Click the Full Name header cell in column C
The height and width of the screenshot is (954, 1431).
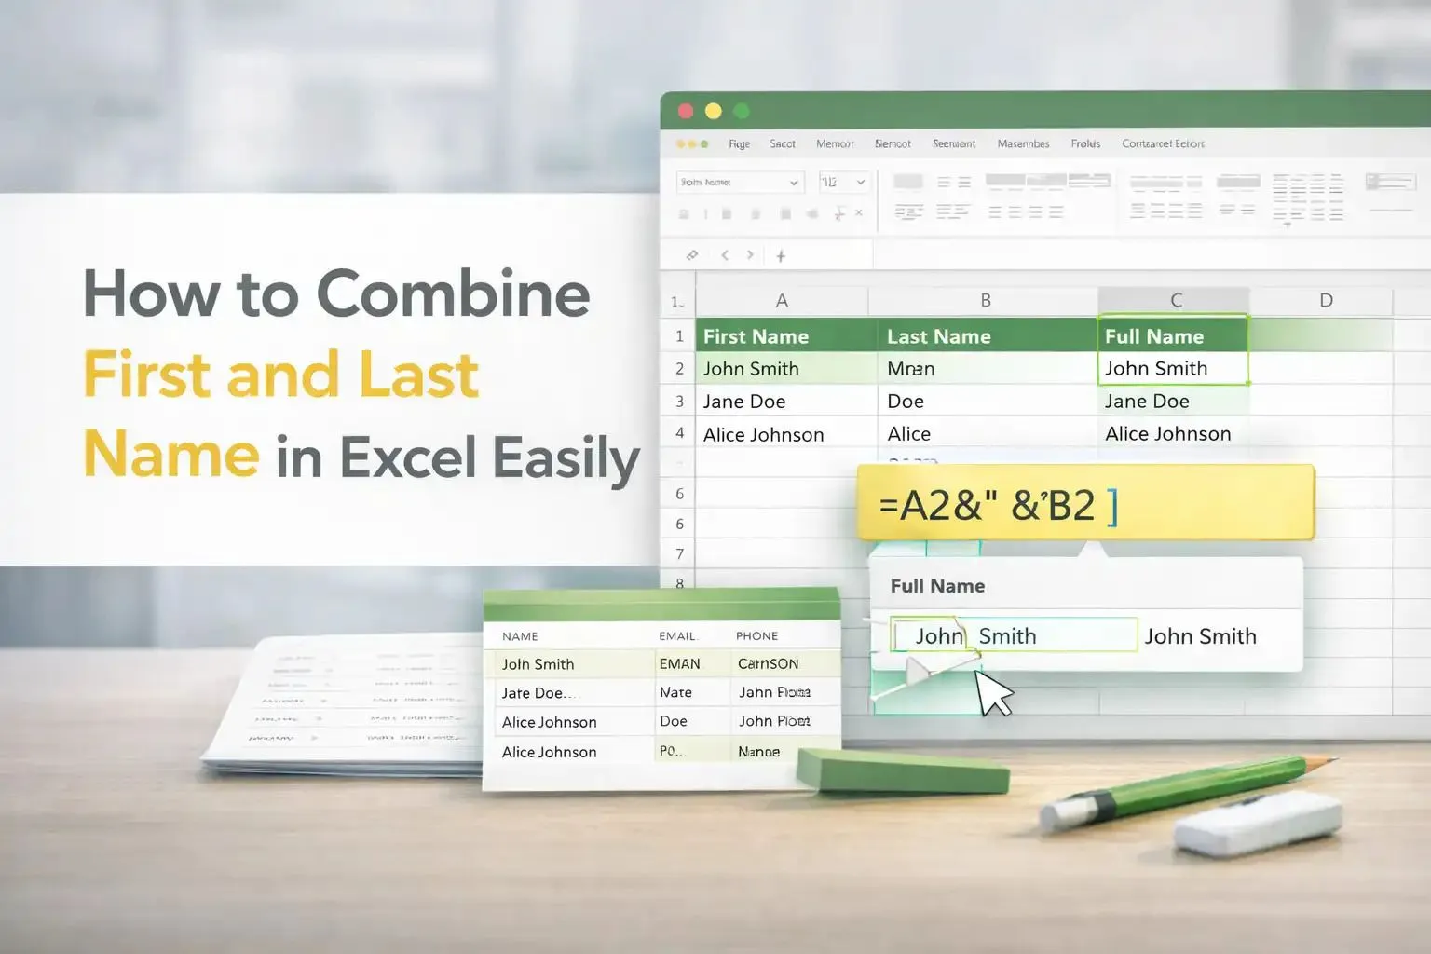(1173, 336)
